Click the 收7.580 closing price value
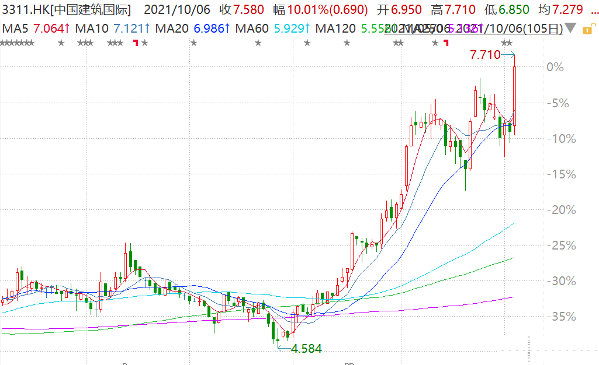 pos(241,9)
